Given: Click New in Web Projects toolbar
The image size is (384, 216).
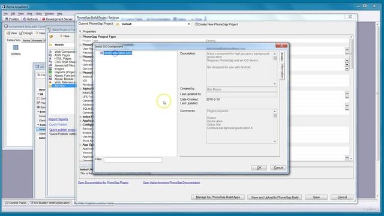Looking at the screenshot, I should 65,36.
